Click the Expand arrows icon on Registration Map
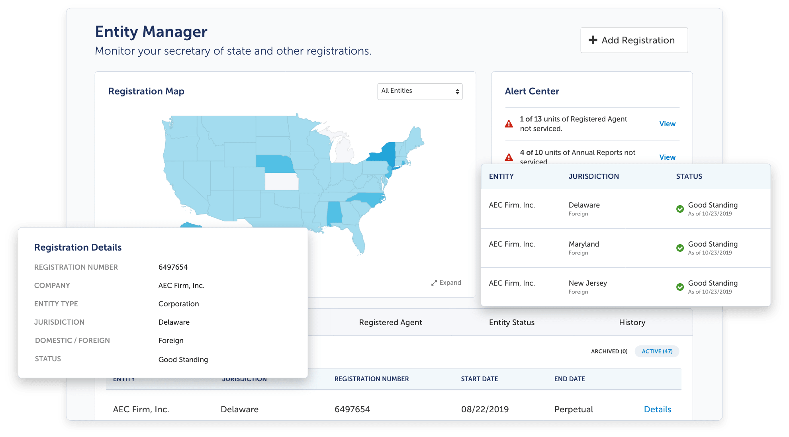789x437 pixels. [x=435, y=282]
